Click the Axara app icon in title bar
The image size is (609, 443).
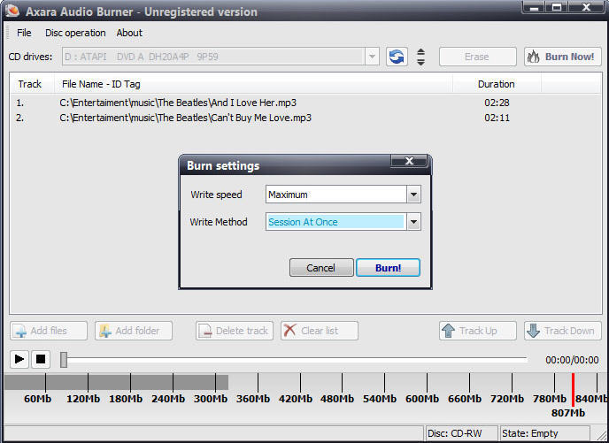12,11
